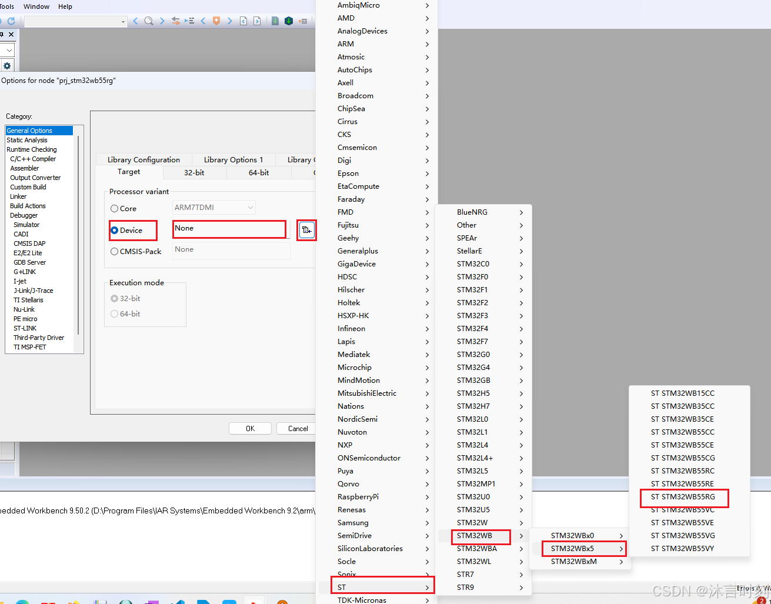
Task: Click the Compile file icon
Action: pyautogui.click(x=275, y=21)
